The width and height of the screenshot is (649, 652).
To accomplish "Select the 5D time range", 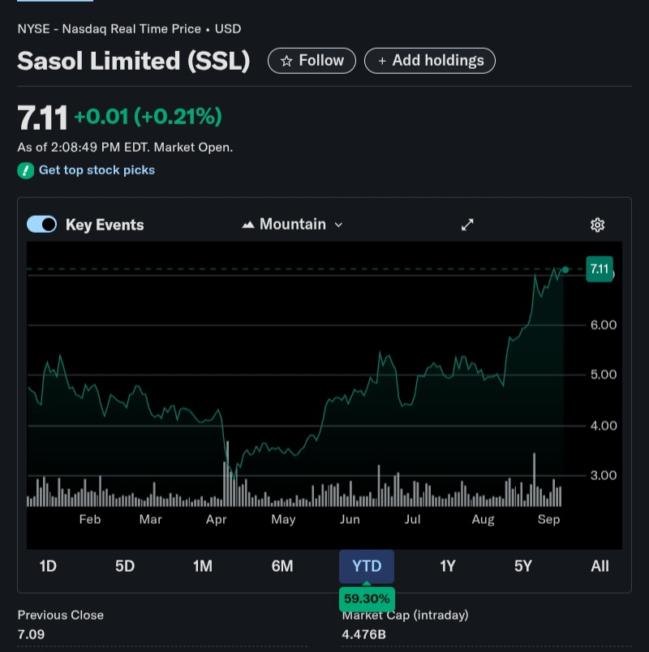I will (125, 566).
